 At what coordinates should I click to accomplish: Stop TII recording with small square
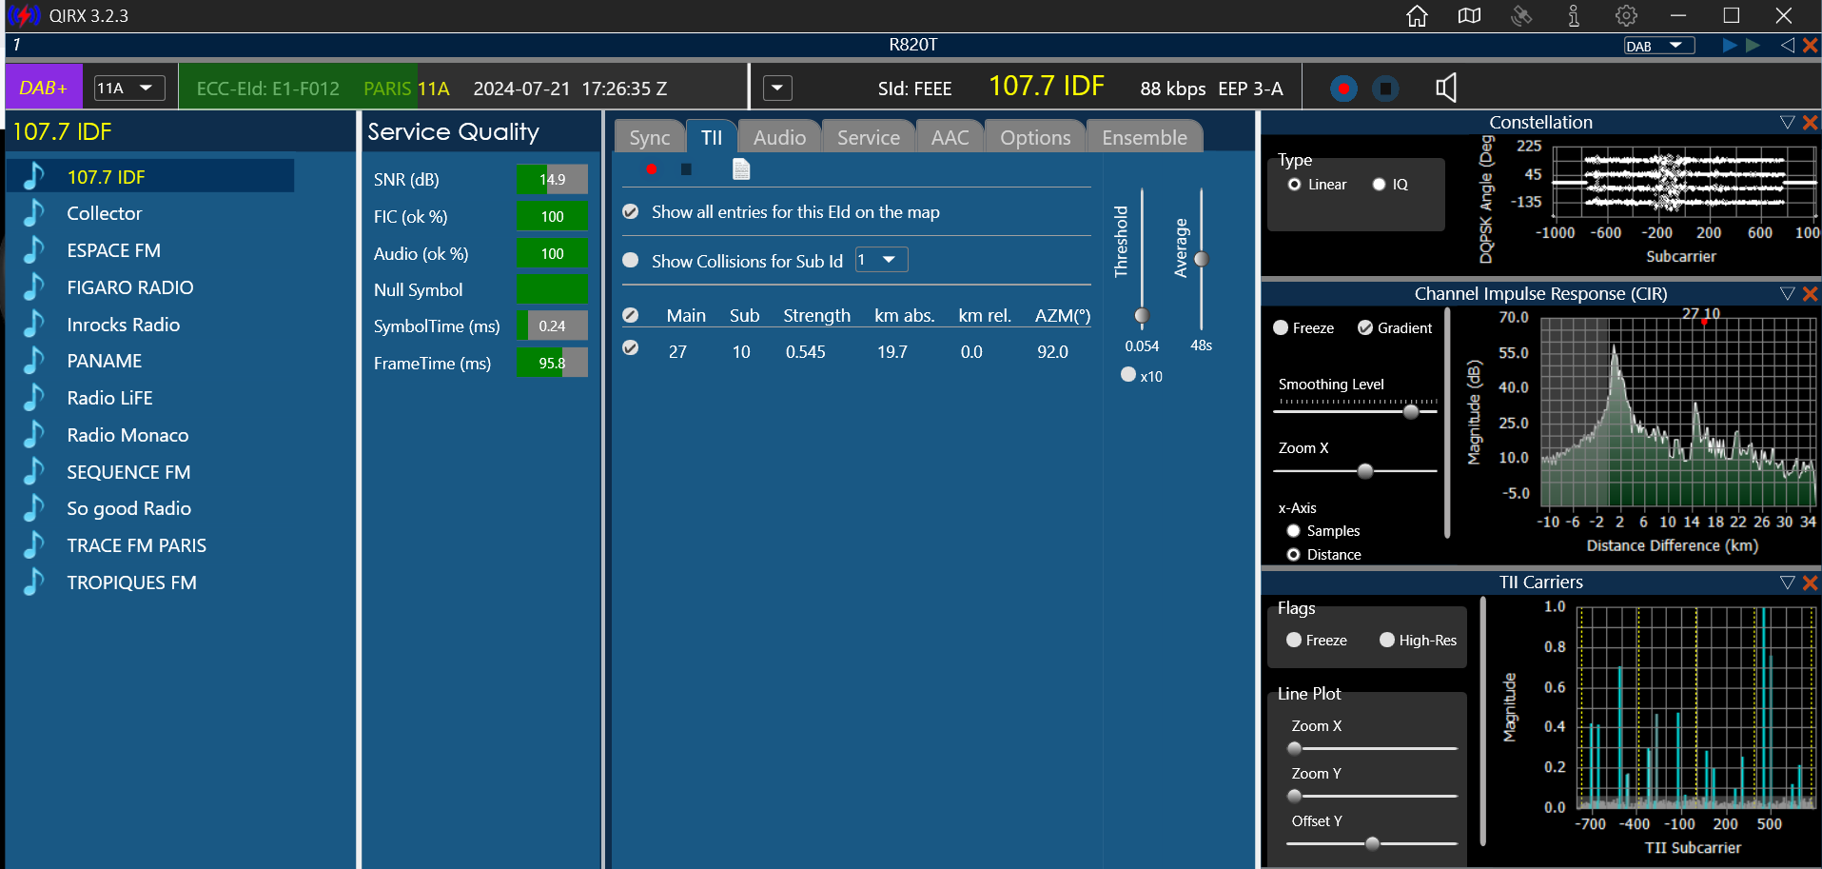(686, 169)
